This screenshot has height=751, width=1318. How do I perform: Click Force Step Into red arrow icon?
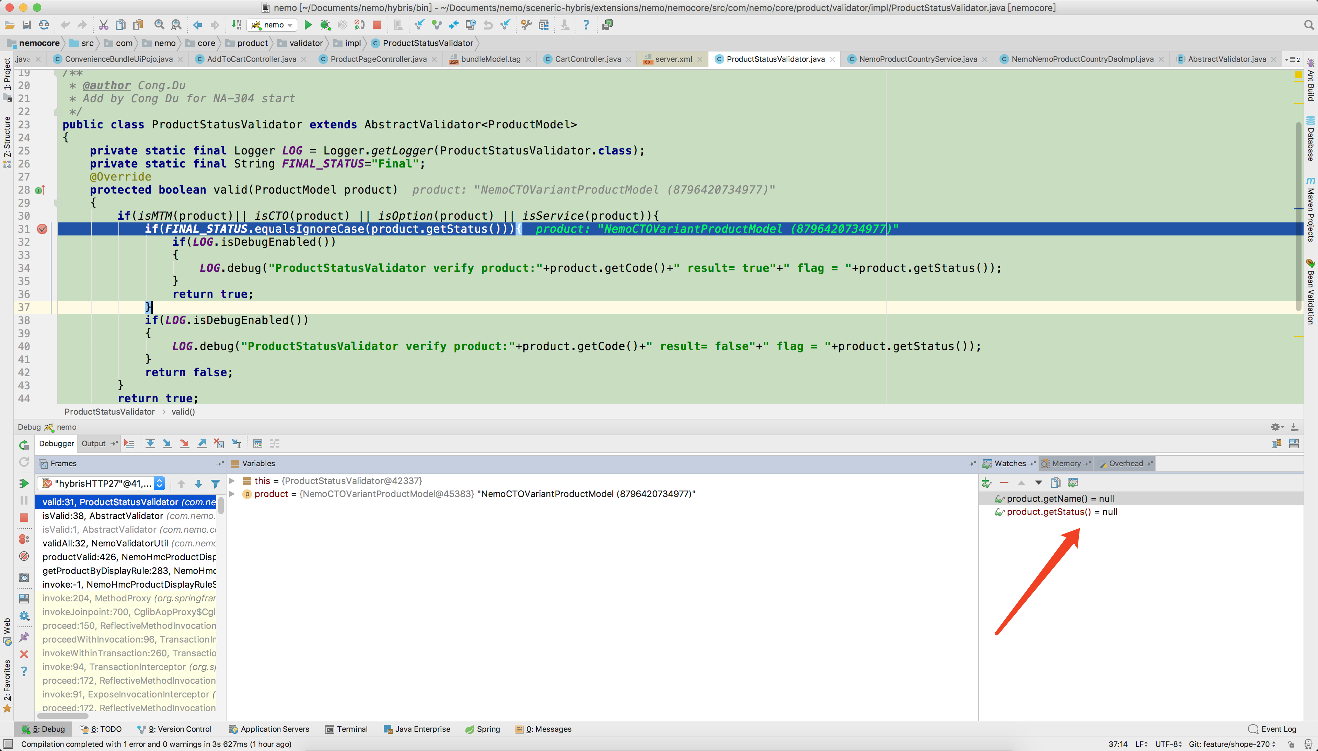(184, 443)
